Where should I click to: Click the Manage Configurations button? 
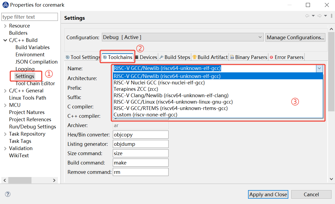[295, 37]
